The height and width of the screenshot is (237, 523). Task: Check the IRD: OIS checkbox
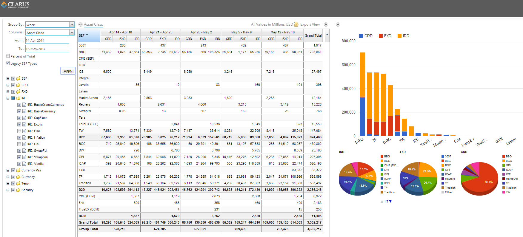(x=19, y=144)
